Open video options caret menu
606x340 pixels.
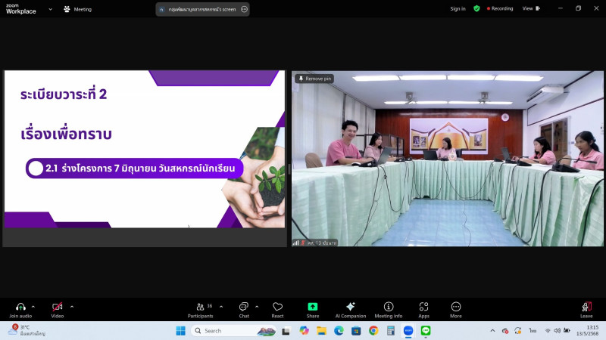coord(72,307)
